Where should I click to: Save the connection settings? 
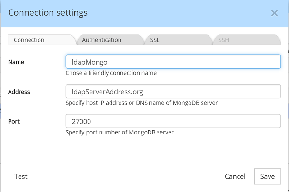[267, 176]
